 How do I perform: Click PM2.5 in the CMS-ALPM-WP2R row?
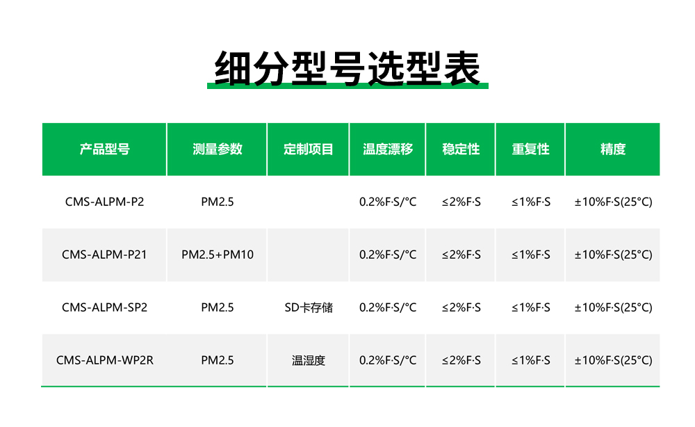click(217, 360)
